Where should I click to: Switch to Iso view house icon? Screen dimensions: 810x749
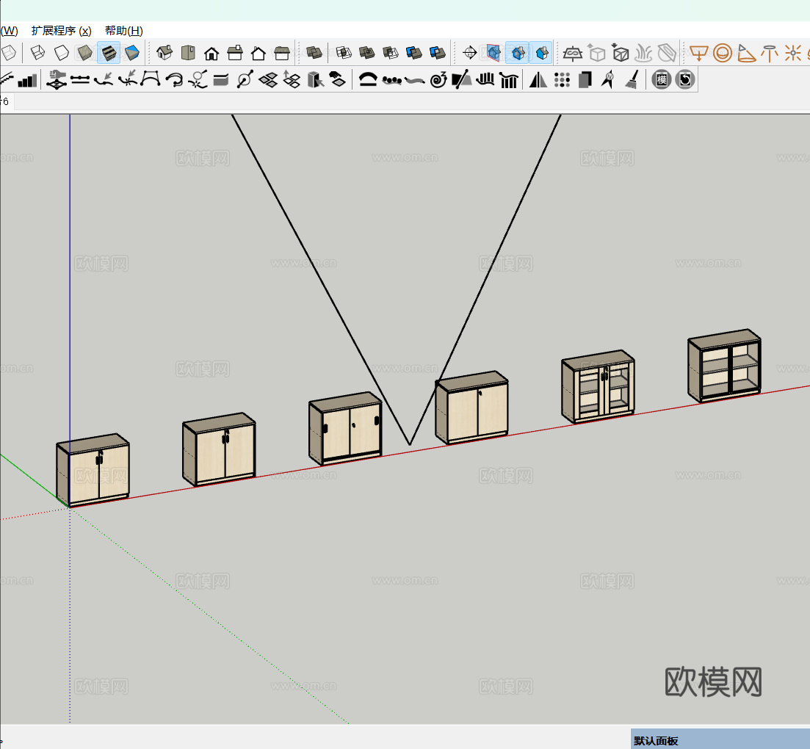point(164,53)
